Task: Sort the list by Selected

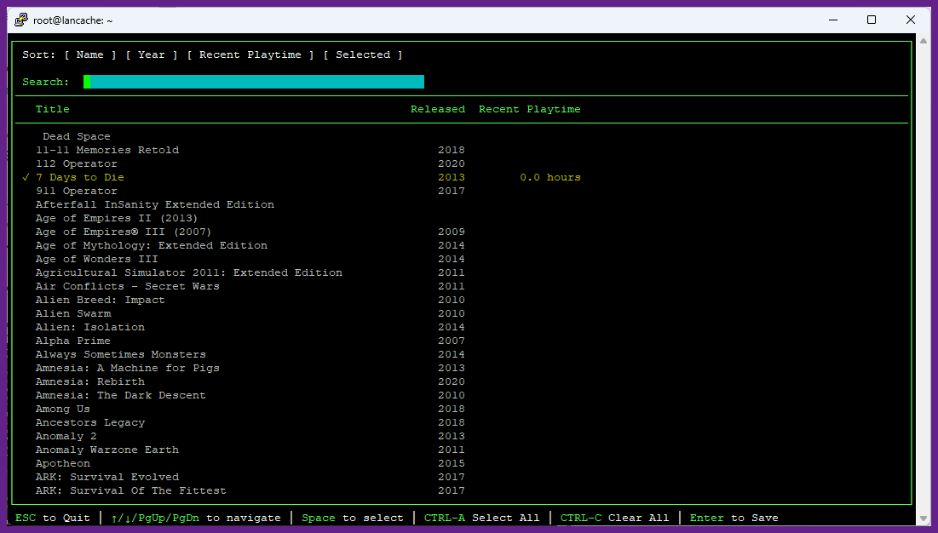Action: [x=363, y=55]
